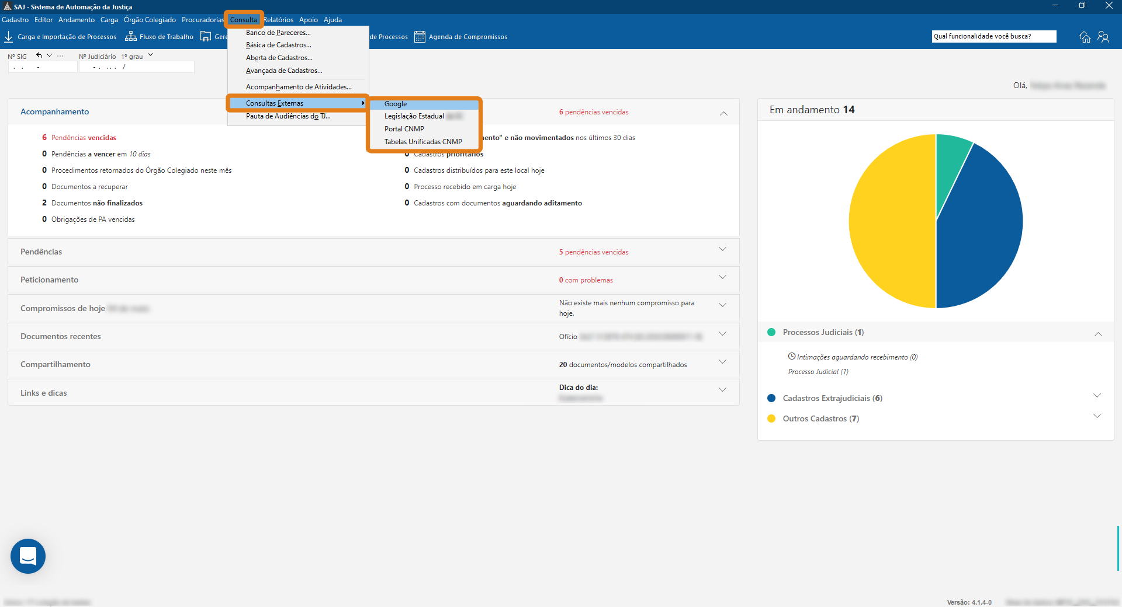This screenshot has height=607, width=1122.
Task: Open the Consultas Externas submenu
Action: point(298,103)
